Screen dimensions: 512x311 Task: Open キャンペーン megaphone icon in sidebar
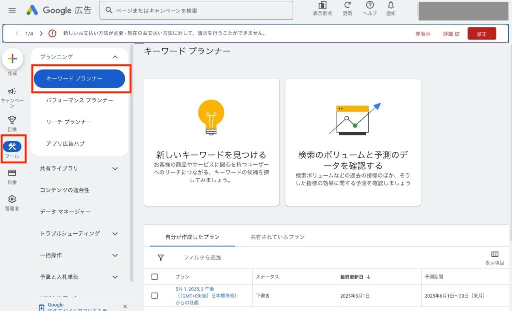click(x=12, y=91)
